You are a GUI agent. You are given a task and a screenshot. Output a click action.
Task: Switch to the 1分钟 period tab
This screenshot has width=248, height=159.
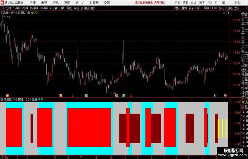tap(16, 8)
